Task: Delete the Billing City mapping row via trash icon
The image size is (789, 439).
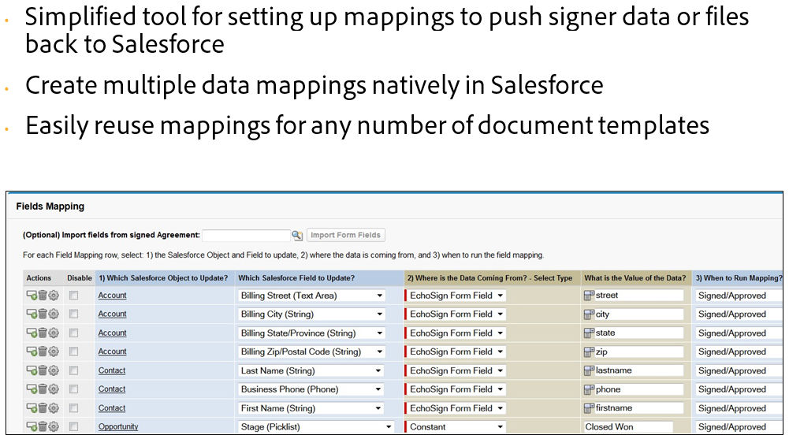Action: pos(43,314)
